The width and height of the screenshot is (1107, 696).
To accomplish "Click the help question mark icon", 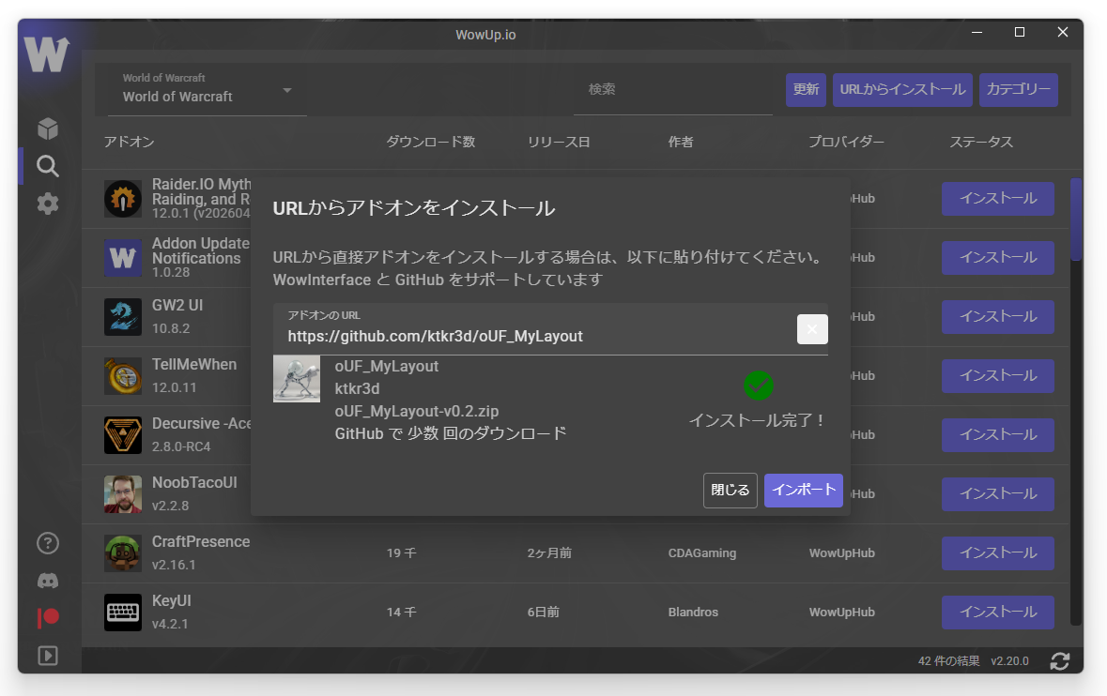I will coord(48,543).
